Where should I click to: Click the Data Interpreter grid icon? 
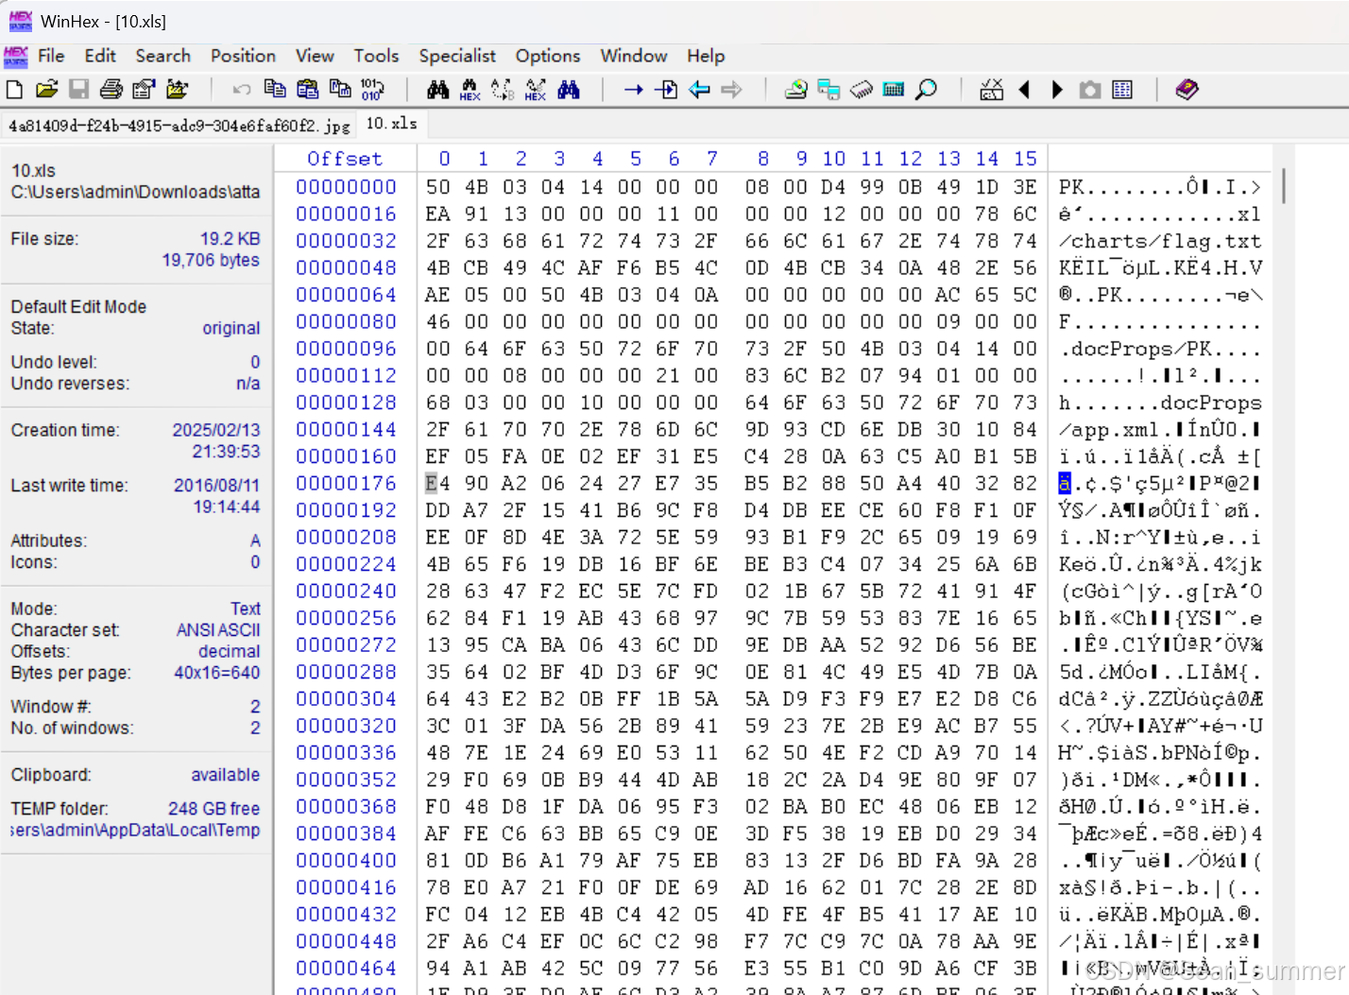[x=1122, y=90]
